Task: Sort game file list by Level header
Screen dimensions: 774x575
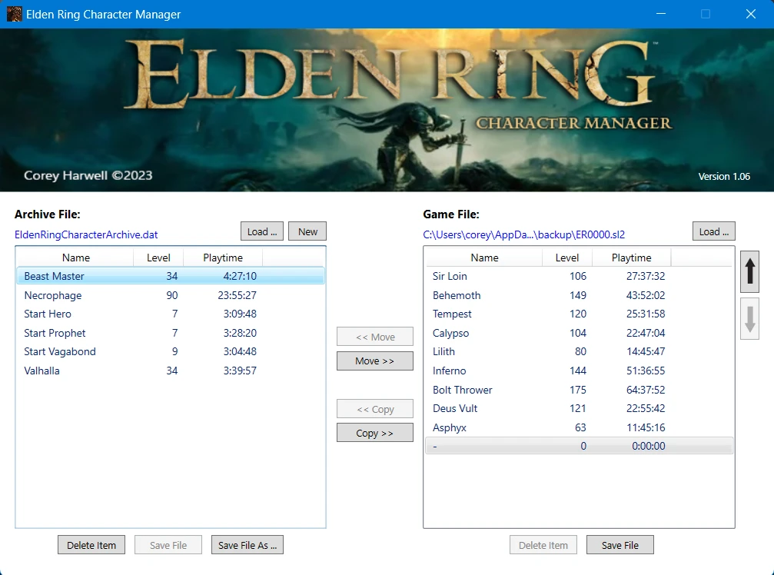Action: [566, 258]
